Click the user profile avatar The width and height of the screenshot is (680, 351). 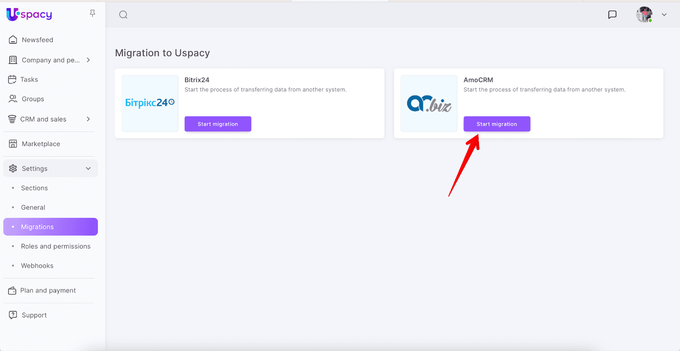click(644, 14)
